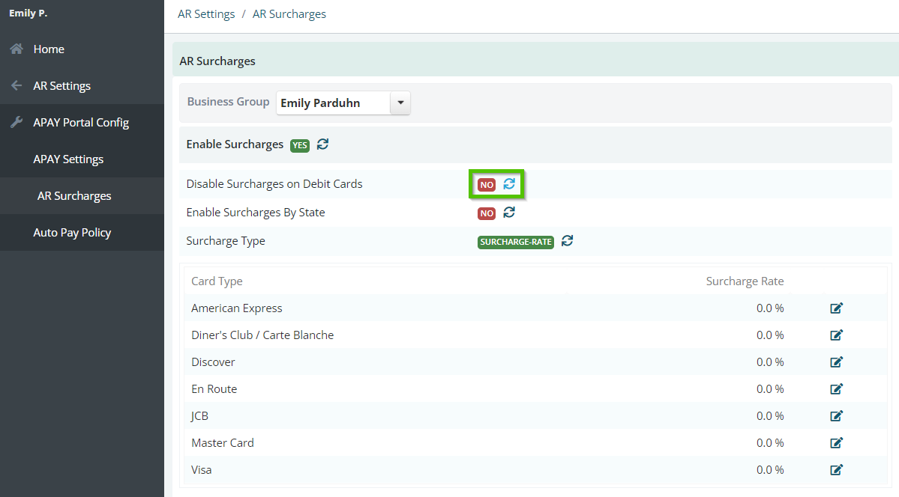
Task: Click the JCB card type label
Action: click(199, 415)
